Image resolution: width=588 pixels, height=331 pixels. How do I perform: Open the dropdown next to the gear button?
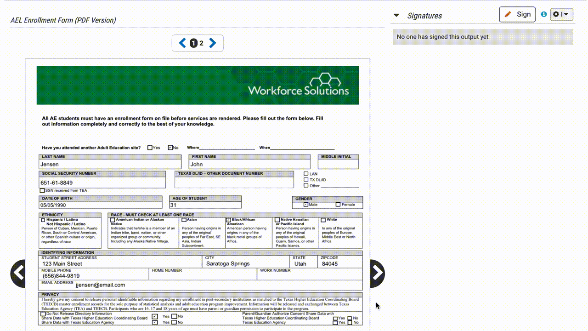click(x=566, y=14)
